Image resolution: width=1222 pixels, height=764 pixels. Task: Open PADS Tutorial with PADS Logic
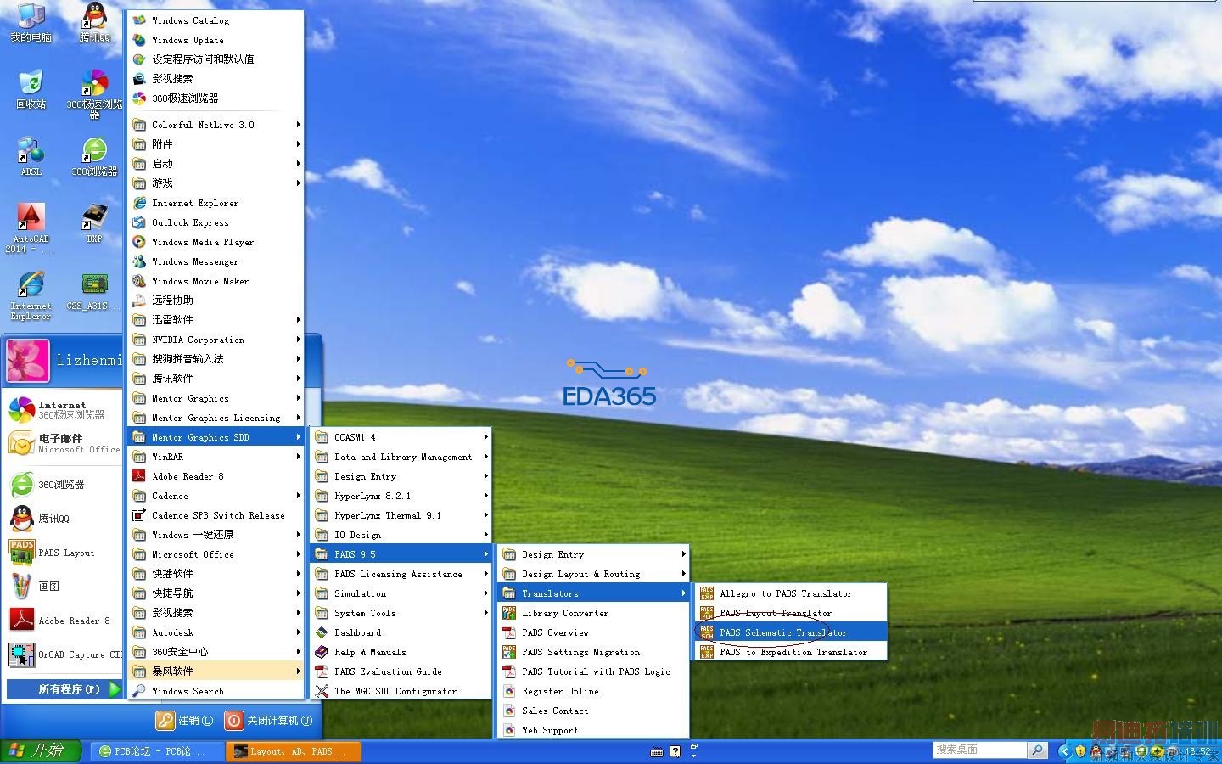point(592,671)
